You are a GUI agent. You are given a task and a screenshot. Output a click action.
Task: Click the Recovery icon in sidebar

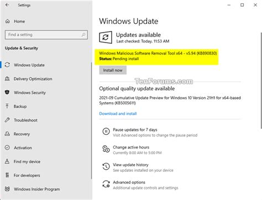[x=7, y=134]
